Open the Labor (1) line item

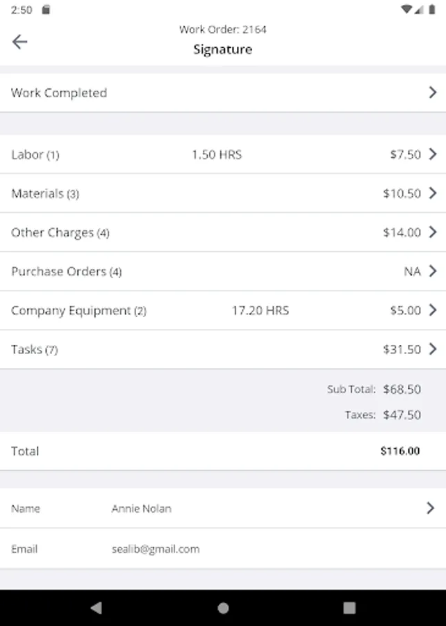pyautogui.click(x=35, y=155)
